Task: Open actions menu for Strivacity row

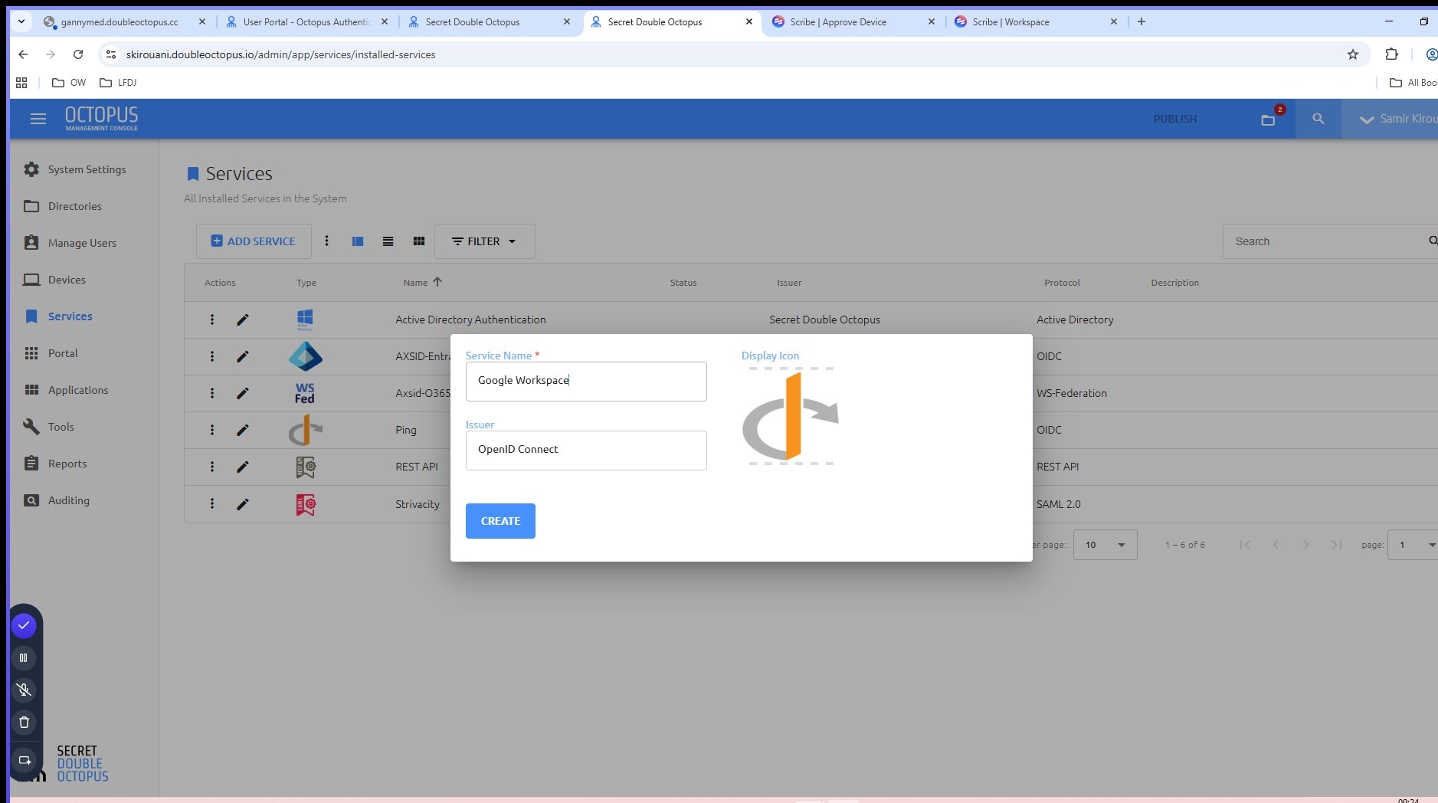Action: click(x=212, y=503)
